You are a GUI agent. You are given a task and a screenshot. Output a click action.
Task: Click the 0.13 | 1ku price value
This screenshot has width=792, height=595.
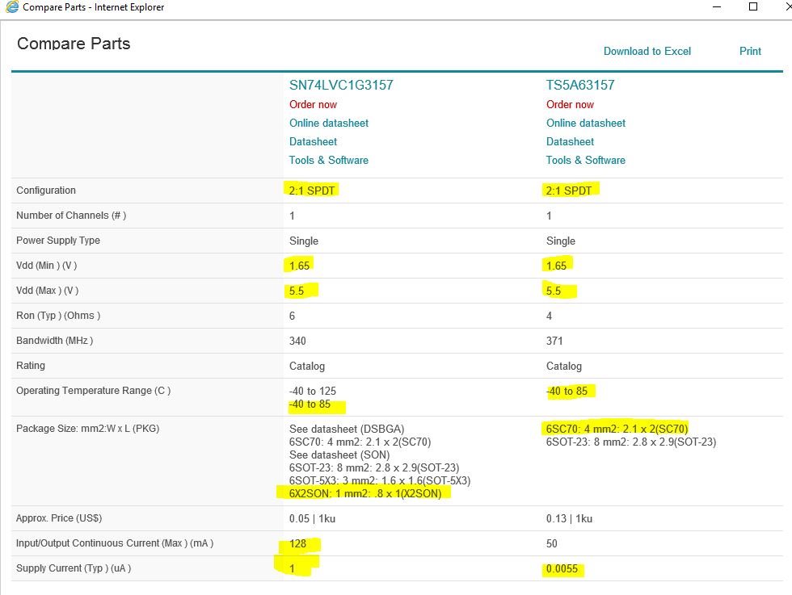[x=569, y=518]
